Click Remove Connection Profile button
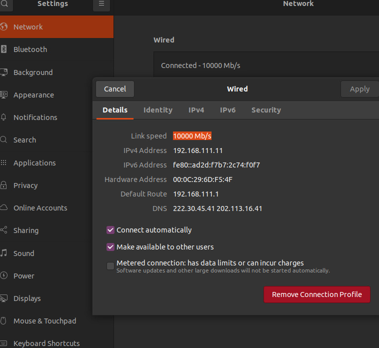379x348 pixels. click(x=316, y=294)
